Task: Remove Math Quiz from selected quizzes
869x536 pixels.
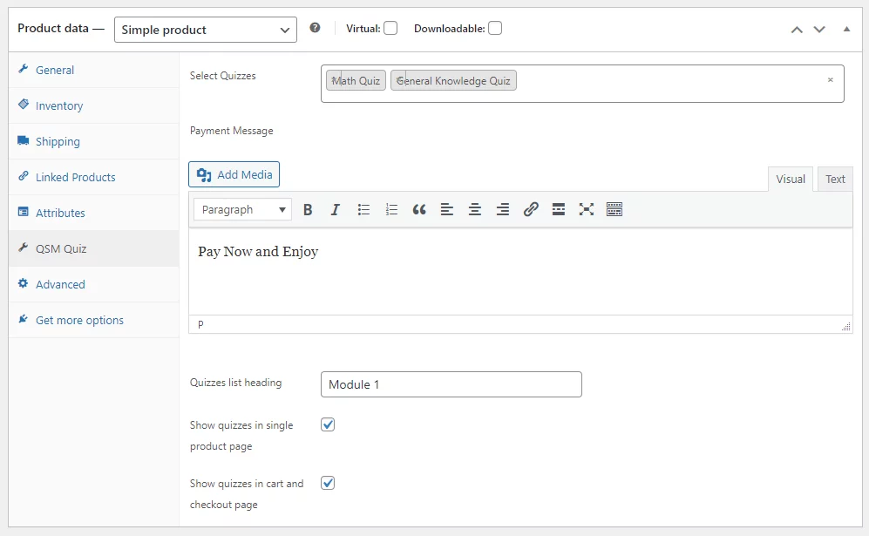Action: click(334, 80)
